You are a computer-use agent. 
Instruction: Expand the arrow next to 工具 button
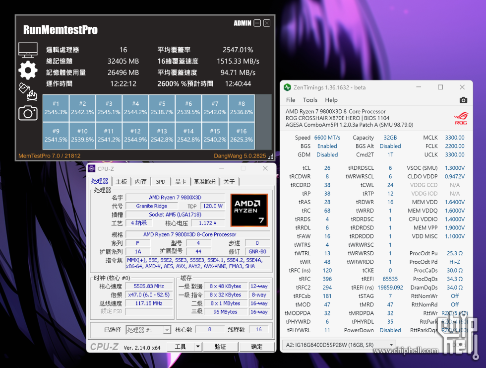click(x=198, y=346)
